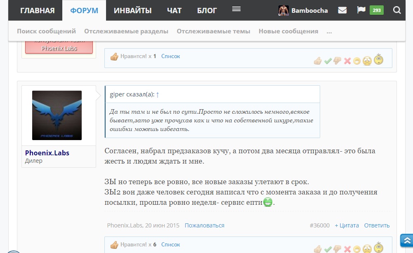Open Список of likes with x 1
Viewport: 413px width, 253px height.
coord(170,56)
